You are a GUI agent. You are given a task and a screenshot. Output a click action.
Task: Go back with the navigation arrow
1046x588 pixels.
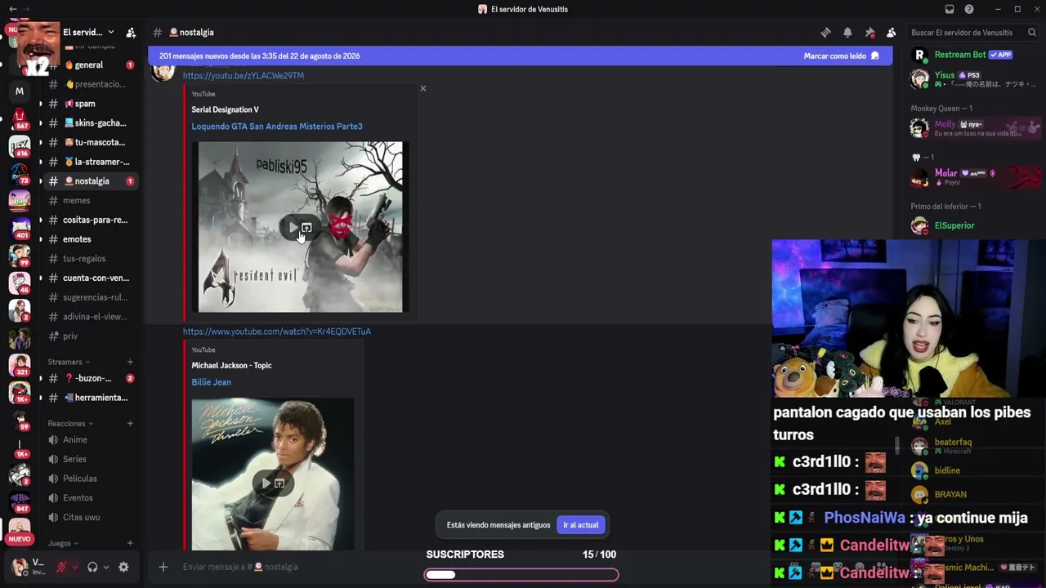coord(12,9)
